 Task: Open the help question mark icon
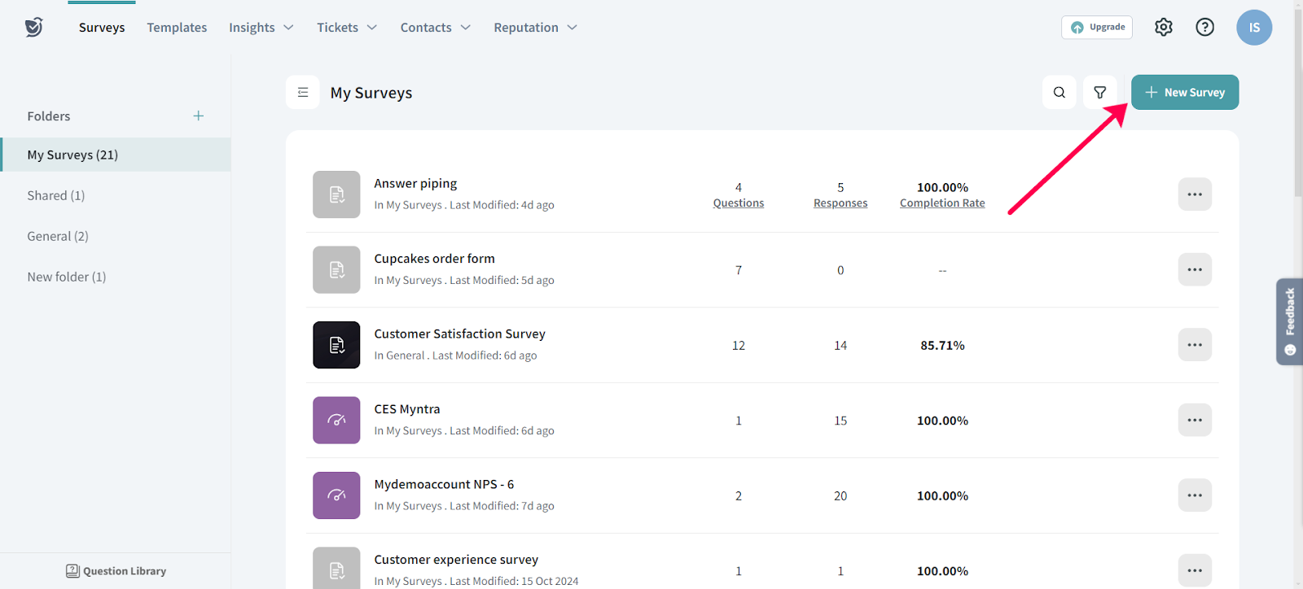pos(1204,28)
